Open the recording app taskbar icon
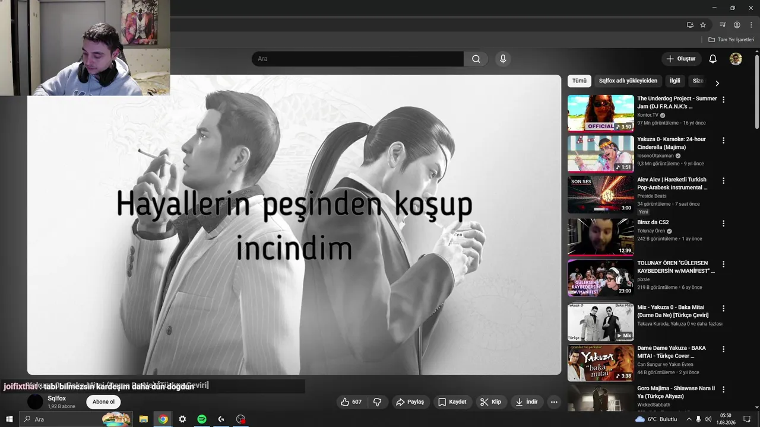Viewport: 760px width, 427px height. tap(240, 419)
